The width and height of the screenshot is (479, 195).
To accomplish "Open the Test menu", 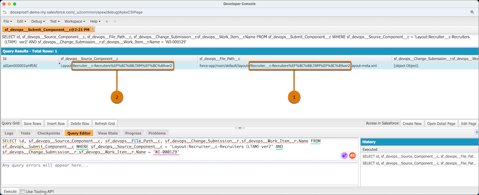I will pyautogui.click(x=55, y=22).
